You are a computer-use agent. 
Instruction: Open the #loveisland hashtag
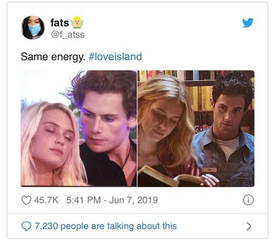tap(115, 57)
